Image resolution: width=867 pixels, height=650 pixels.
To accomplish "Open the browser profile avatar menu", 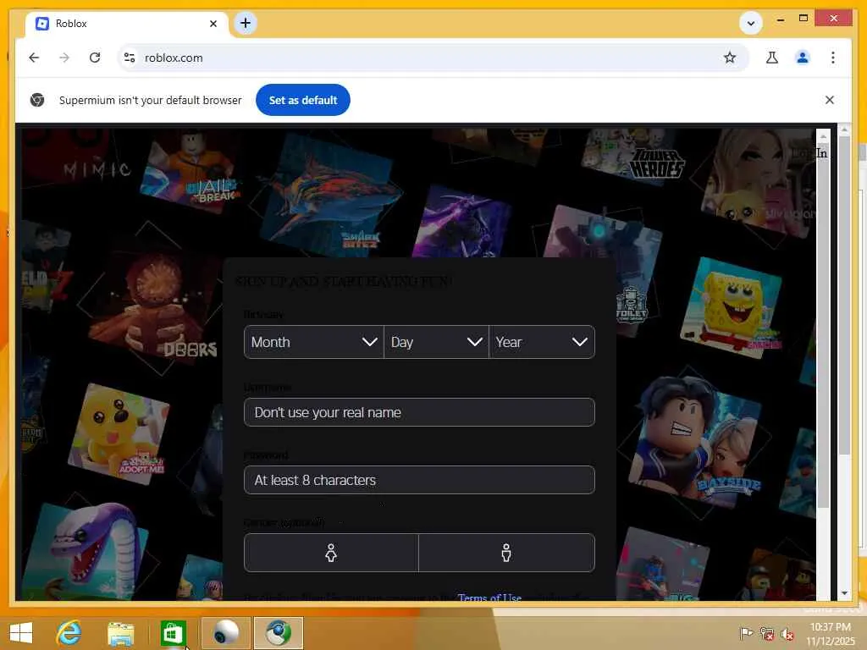I will [x=803, y=58].
